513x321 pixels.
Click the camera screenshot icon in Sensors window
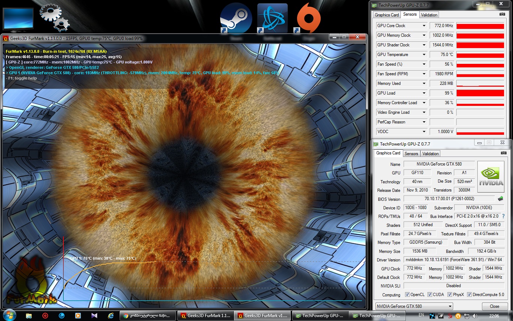pyautogui.click(x=502, y=14)
